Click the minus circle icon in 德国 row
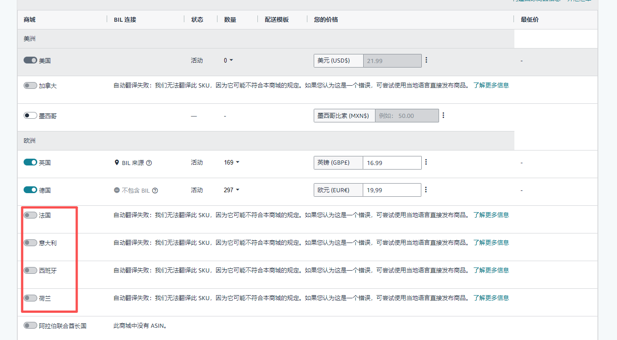The image size is (617, 340). pyautogui.click(x=117, y=190)
